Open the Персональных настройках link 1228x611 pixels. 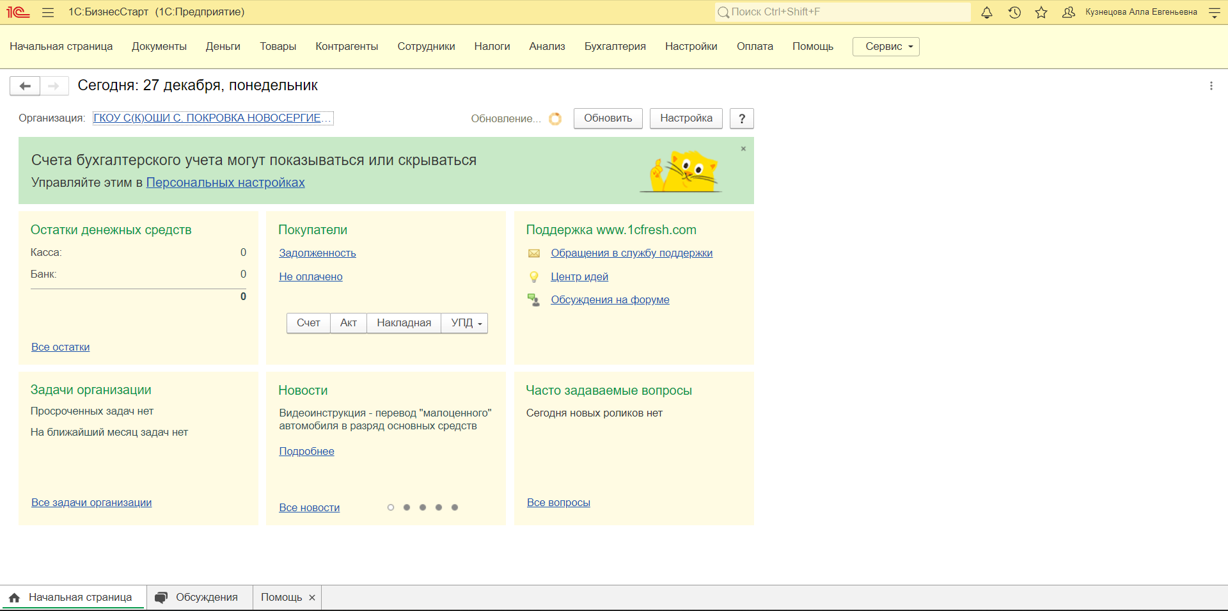(x=226, y=183)
